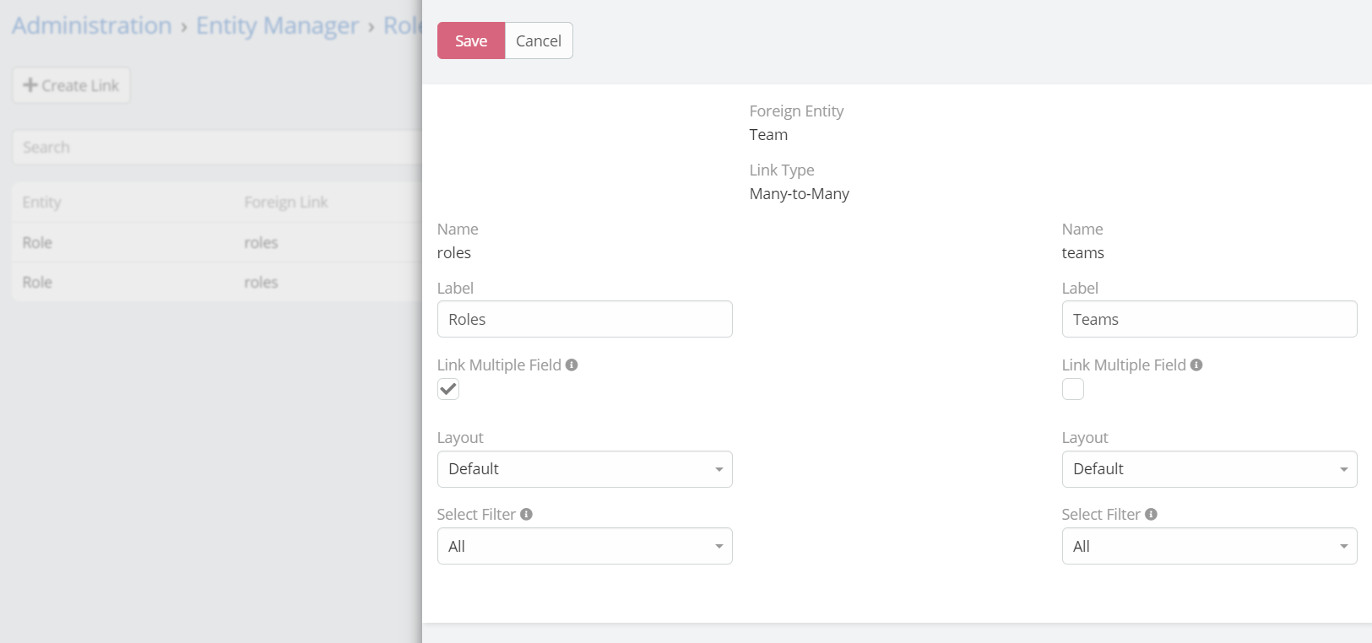1372x643 pixels.
Task: Click the plus icon on Create Link
Action: point(30,85)
